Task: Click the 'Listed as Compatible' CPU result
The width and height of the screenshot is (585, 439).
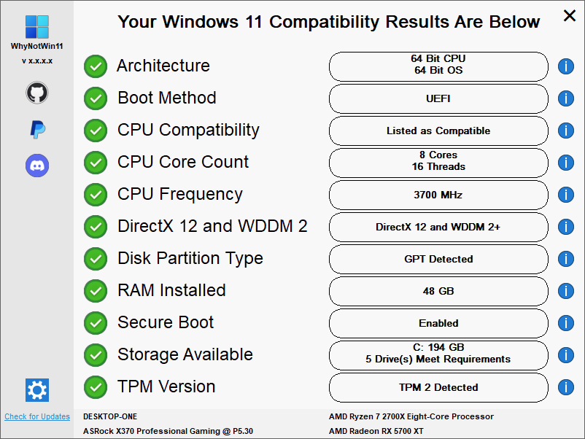Action: [438, 131]
